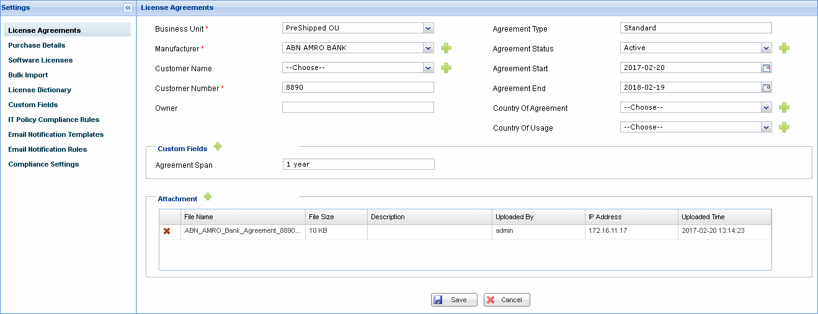Open Agreement Start calendar picker

pos(767,68)
